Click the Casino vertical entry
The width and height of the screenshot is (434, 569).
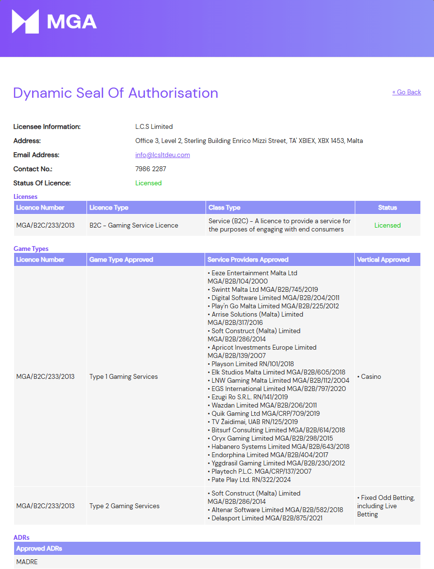pos(371,376)
